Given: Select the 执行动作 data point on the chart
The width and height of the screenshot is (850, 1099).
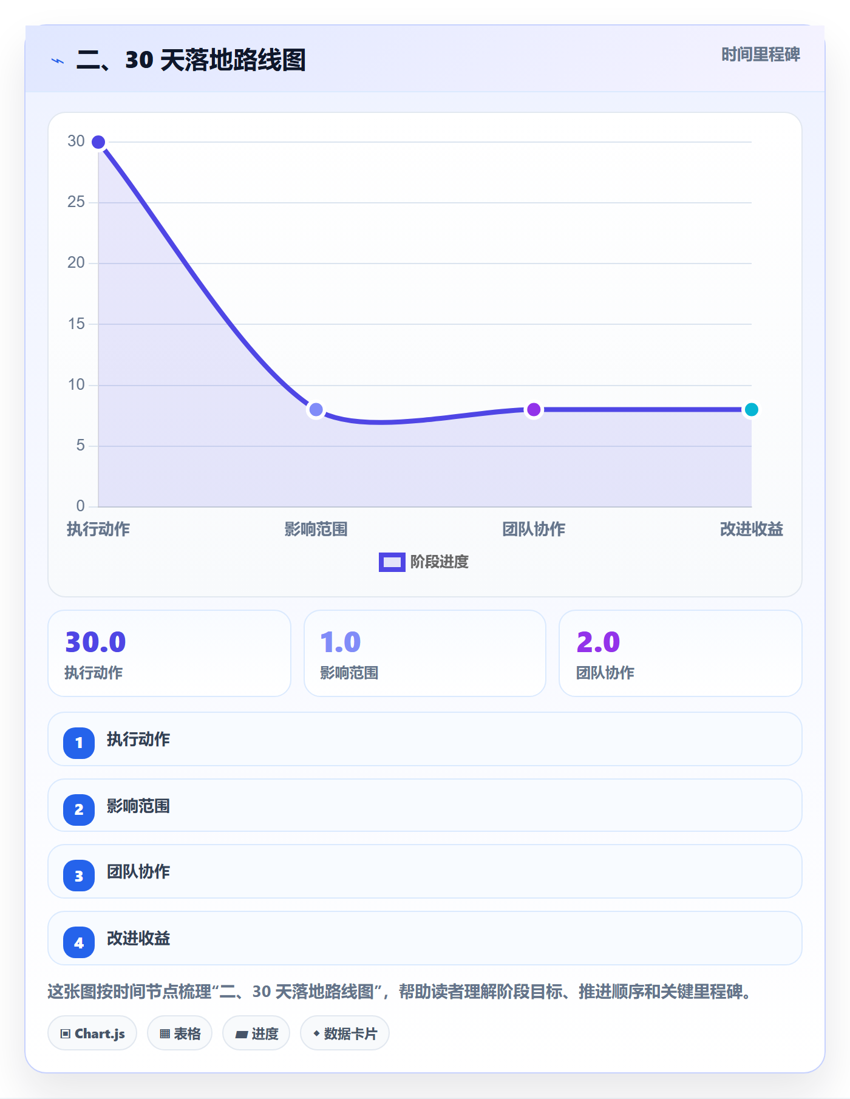Looking at the screenshot, I should [x=98, y=142].
